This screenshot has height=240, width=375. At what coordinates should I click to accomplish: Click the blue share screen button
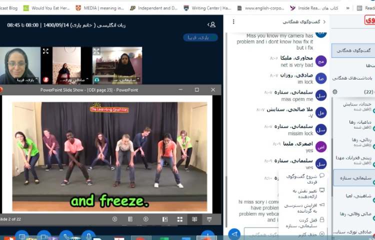[22, 235]
